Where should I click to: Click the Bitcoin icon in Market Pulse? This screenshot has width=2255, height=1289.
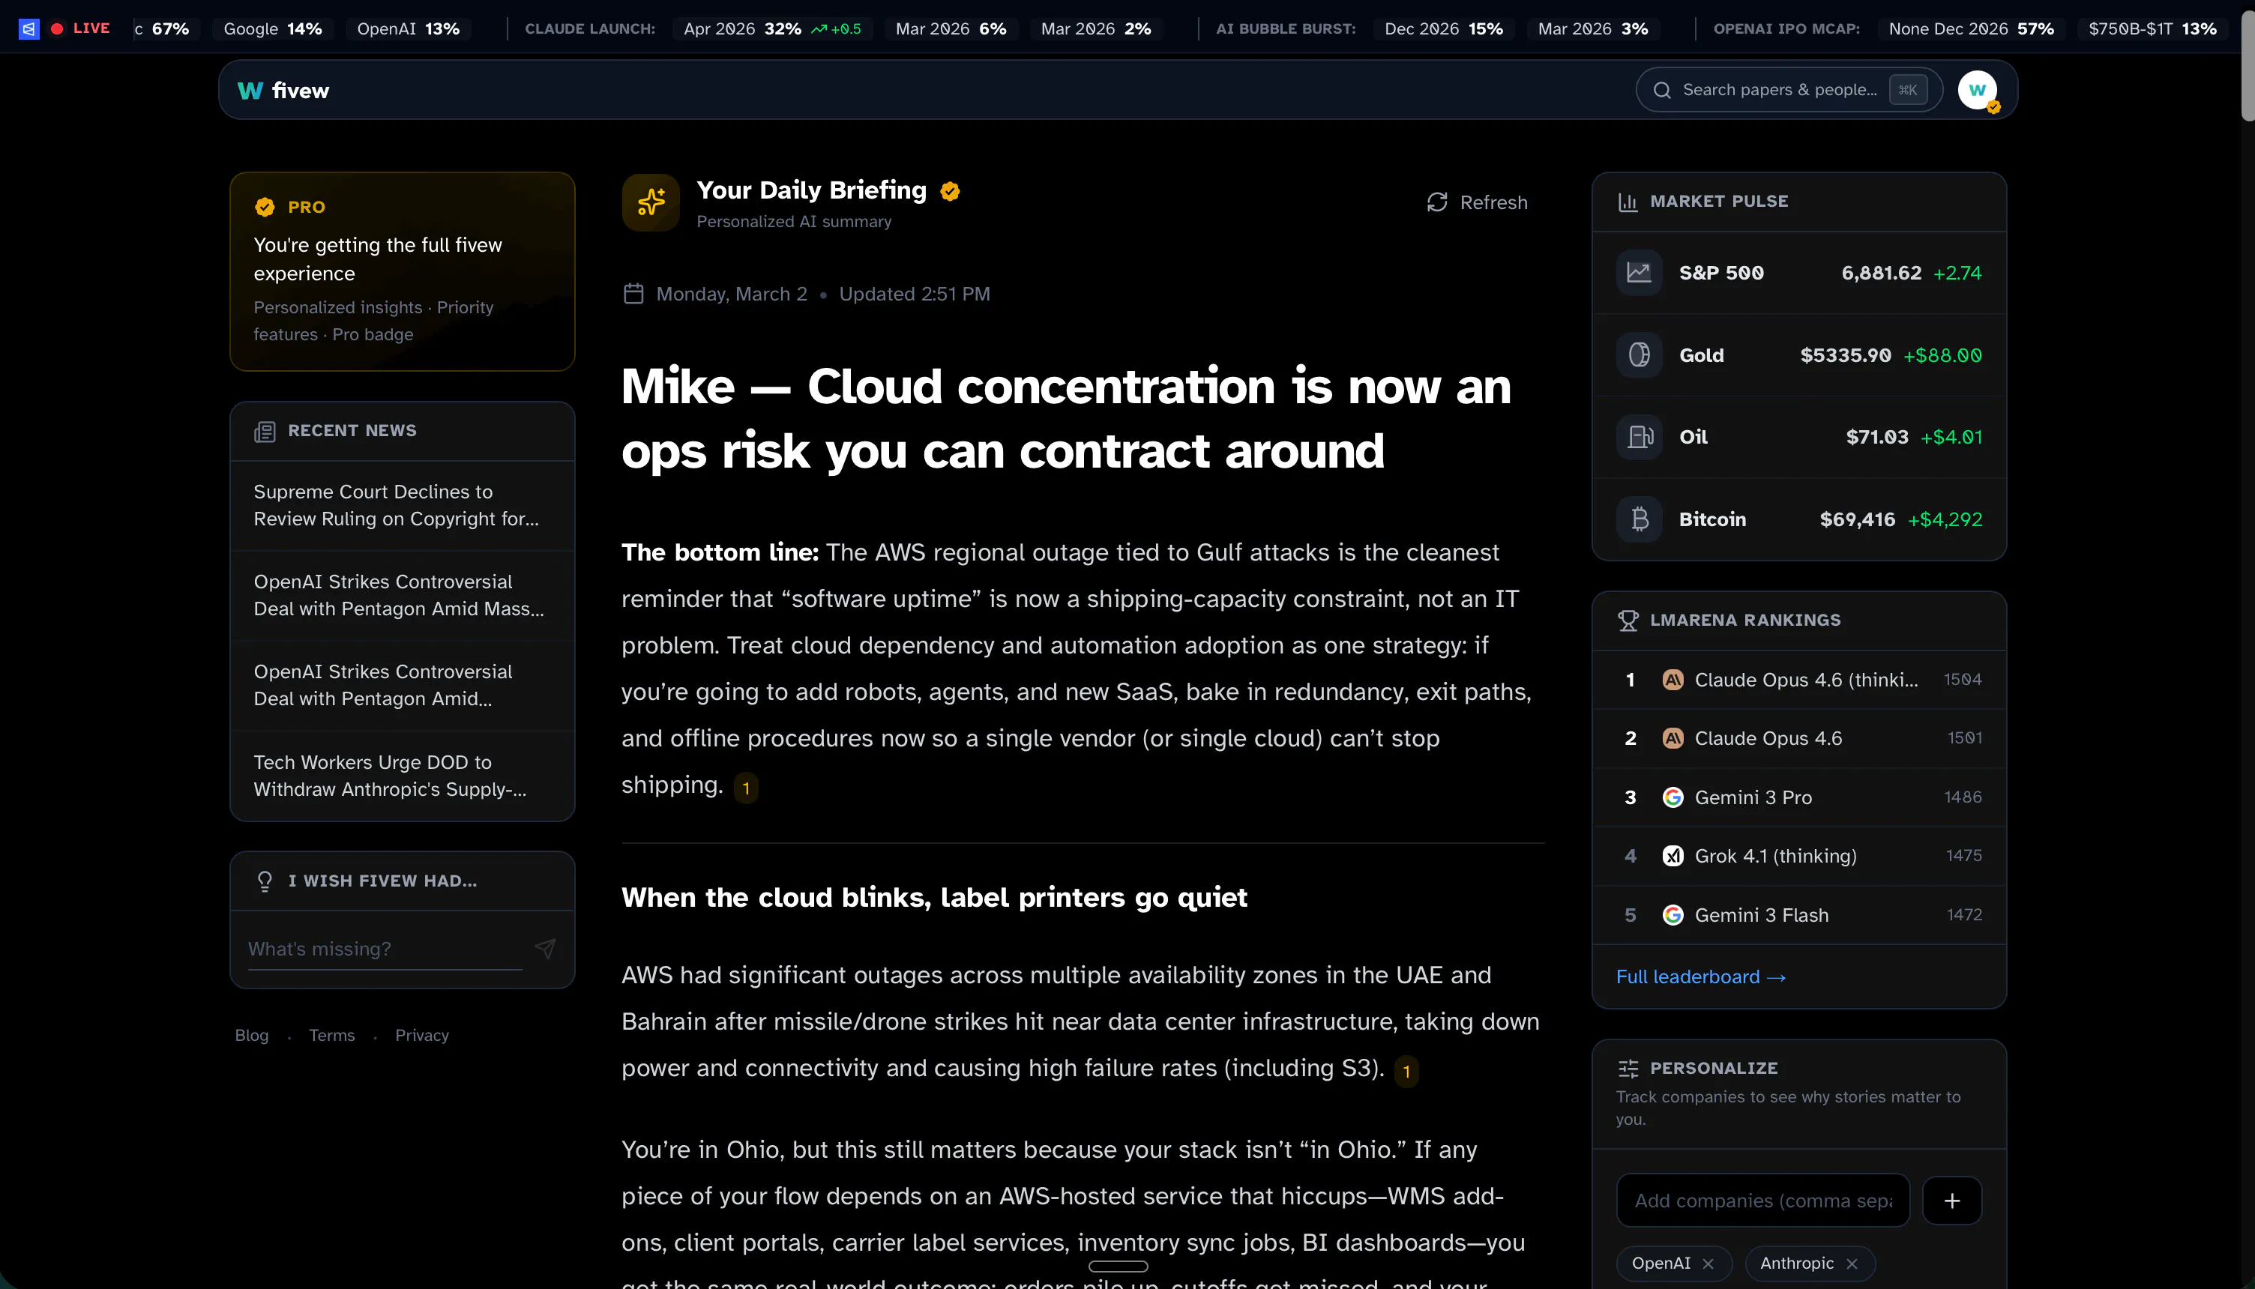[x=1639, y=519]
